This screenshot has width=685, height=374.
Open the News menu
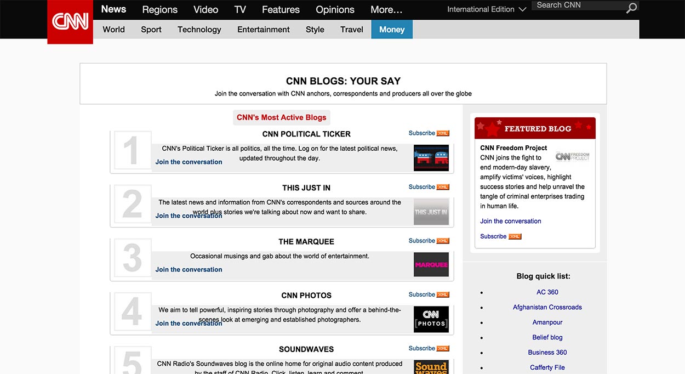[113, 9]
